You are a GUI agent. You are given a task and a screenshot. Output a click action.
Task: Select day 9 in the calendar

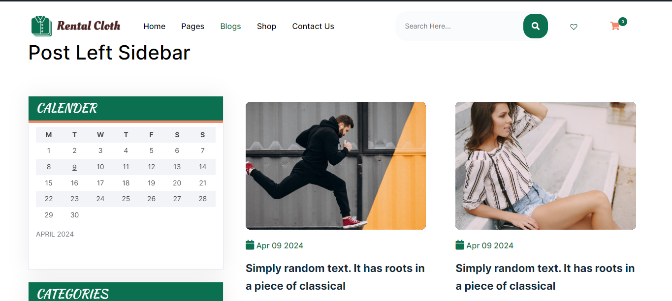pos(74,167)
